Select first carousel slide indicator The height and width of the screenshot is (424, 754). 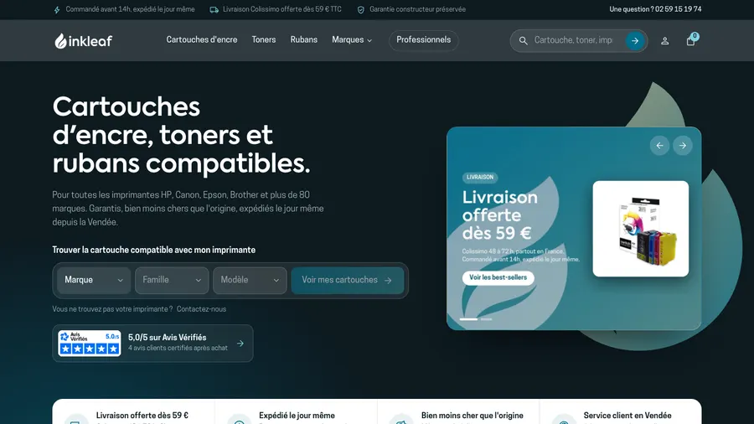tap(468, 319)
